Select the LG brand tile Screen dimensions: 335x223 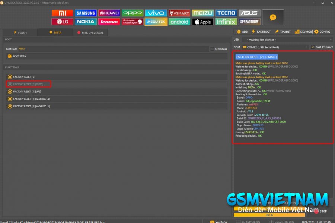point(62,22)
